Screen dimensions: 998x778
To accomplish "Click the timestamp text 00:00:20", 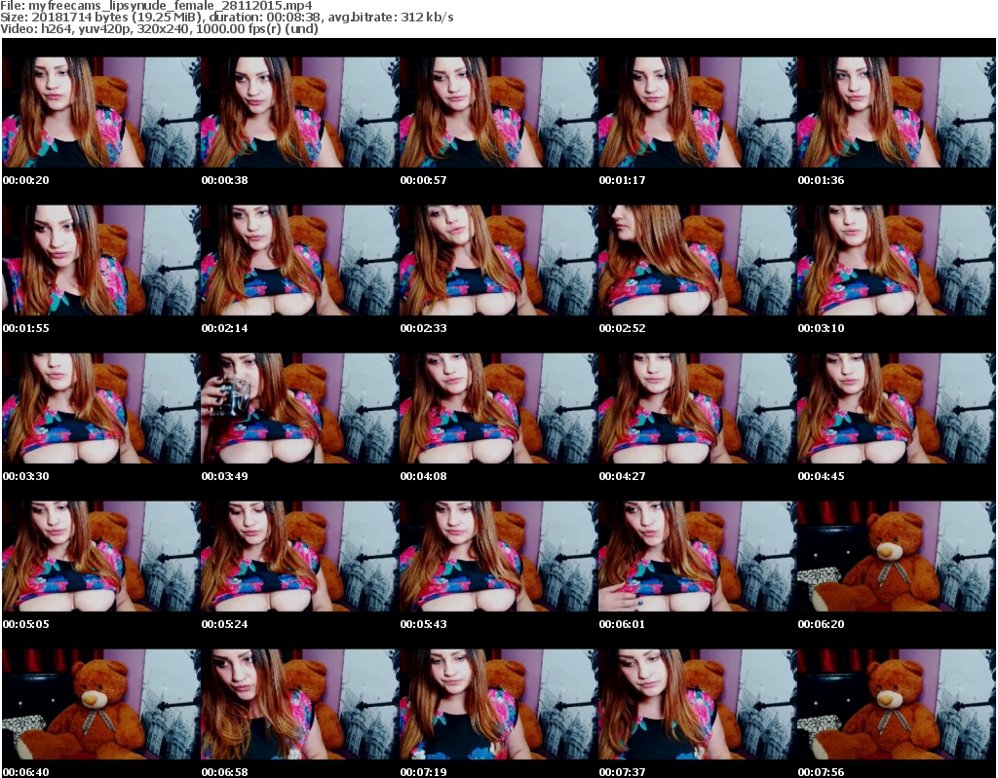I will click(26, 180).
